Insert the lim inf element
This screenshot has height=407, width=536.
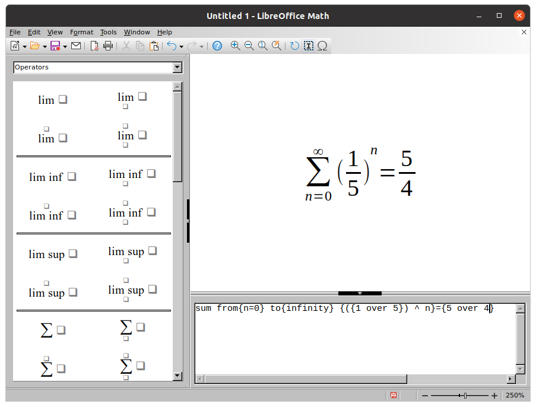[53, 177]
